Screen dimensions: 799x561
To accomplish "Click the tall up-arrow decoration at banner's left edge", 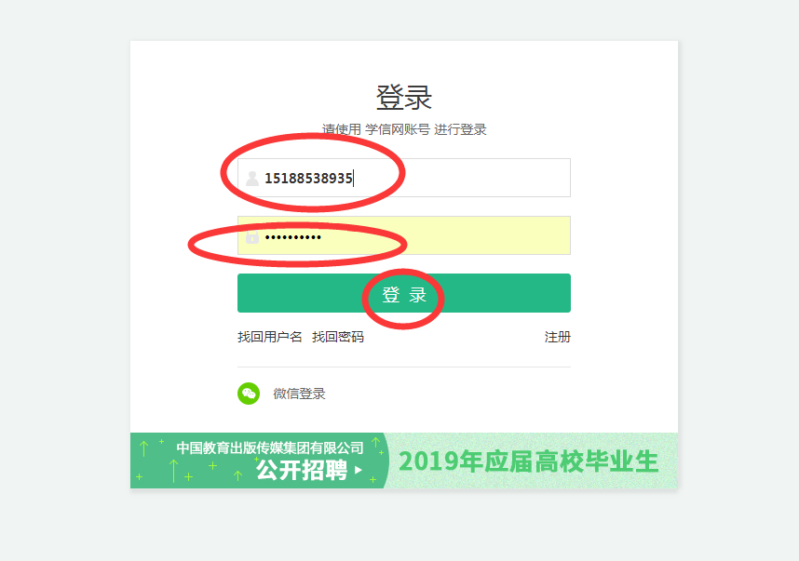I will pos(143,448).
